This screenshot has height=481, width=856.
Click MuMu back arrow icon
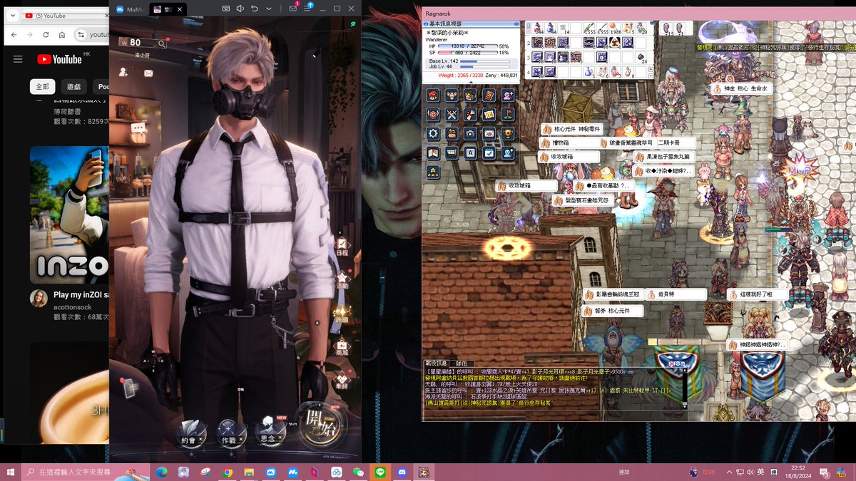[255, 9]
